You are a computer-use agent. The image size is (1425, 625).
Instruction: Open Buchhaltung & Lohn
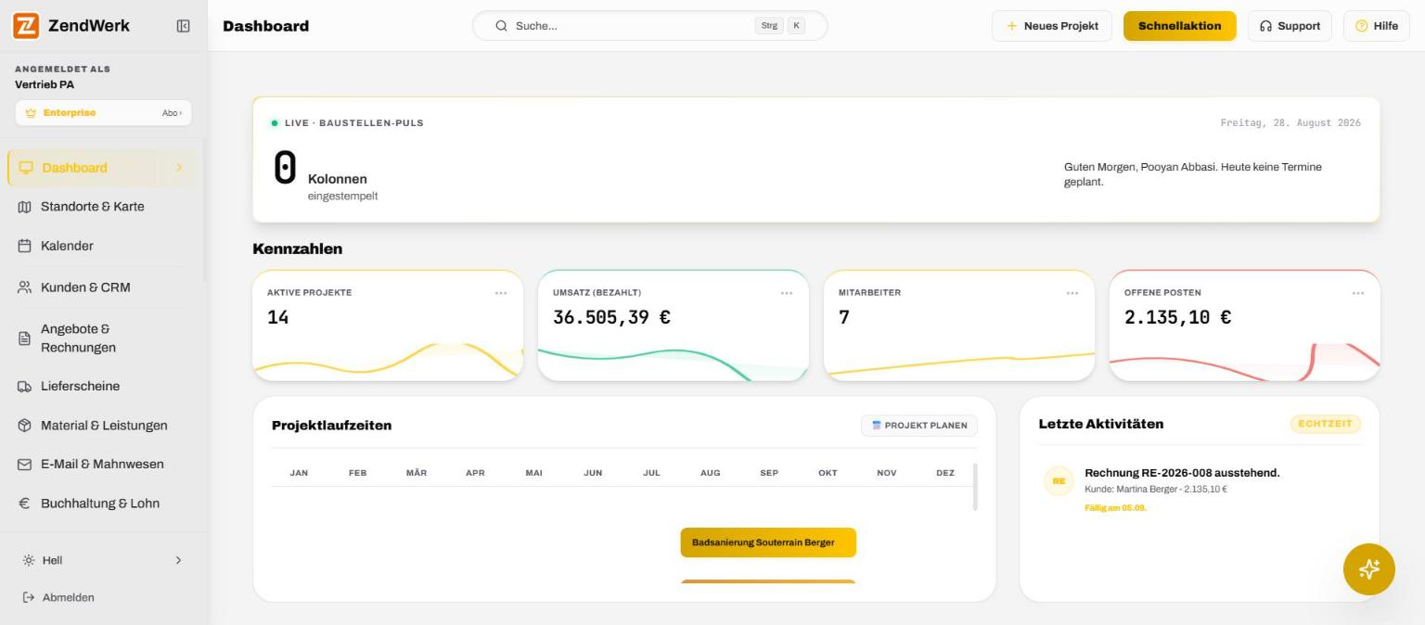coord(102,504)
